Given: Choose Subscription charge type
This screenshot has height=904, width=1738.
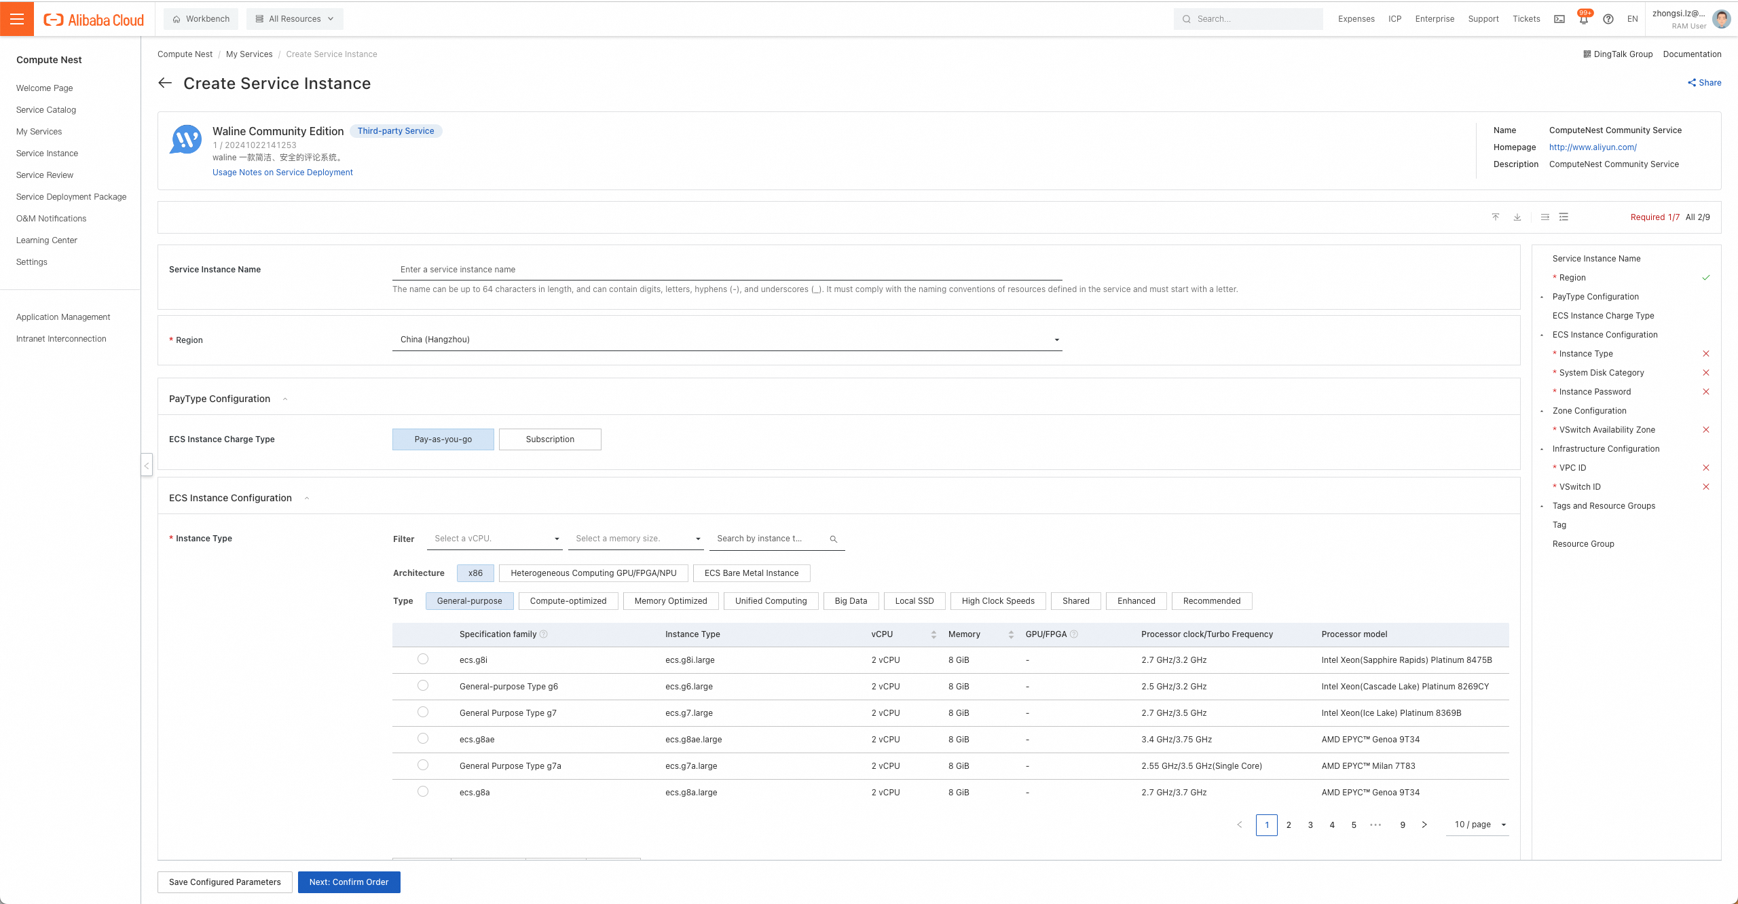Looking at the screenshot, I should [x=550, y=439].
